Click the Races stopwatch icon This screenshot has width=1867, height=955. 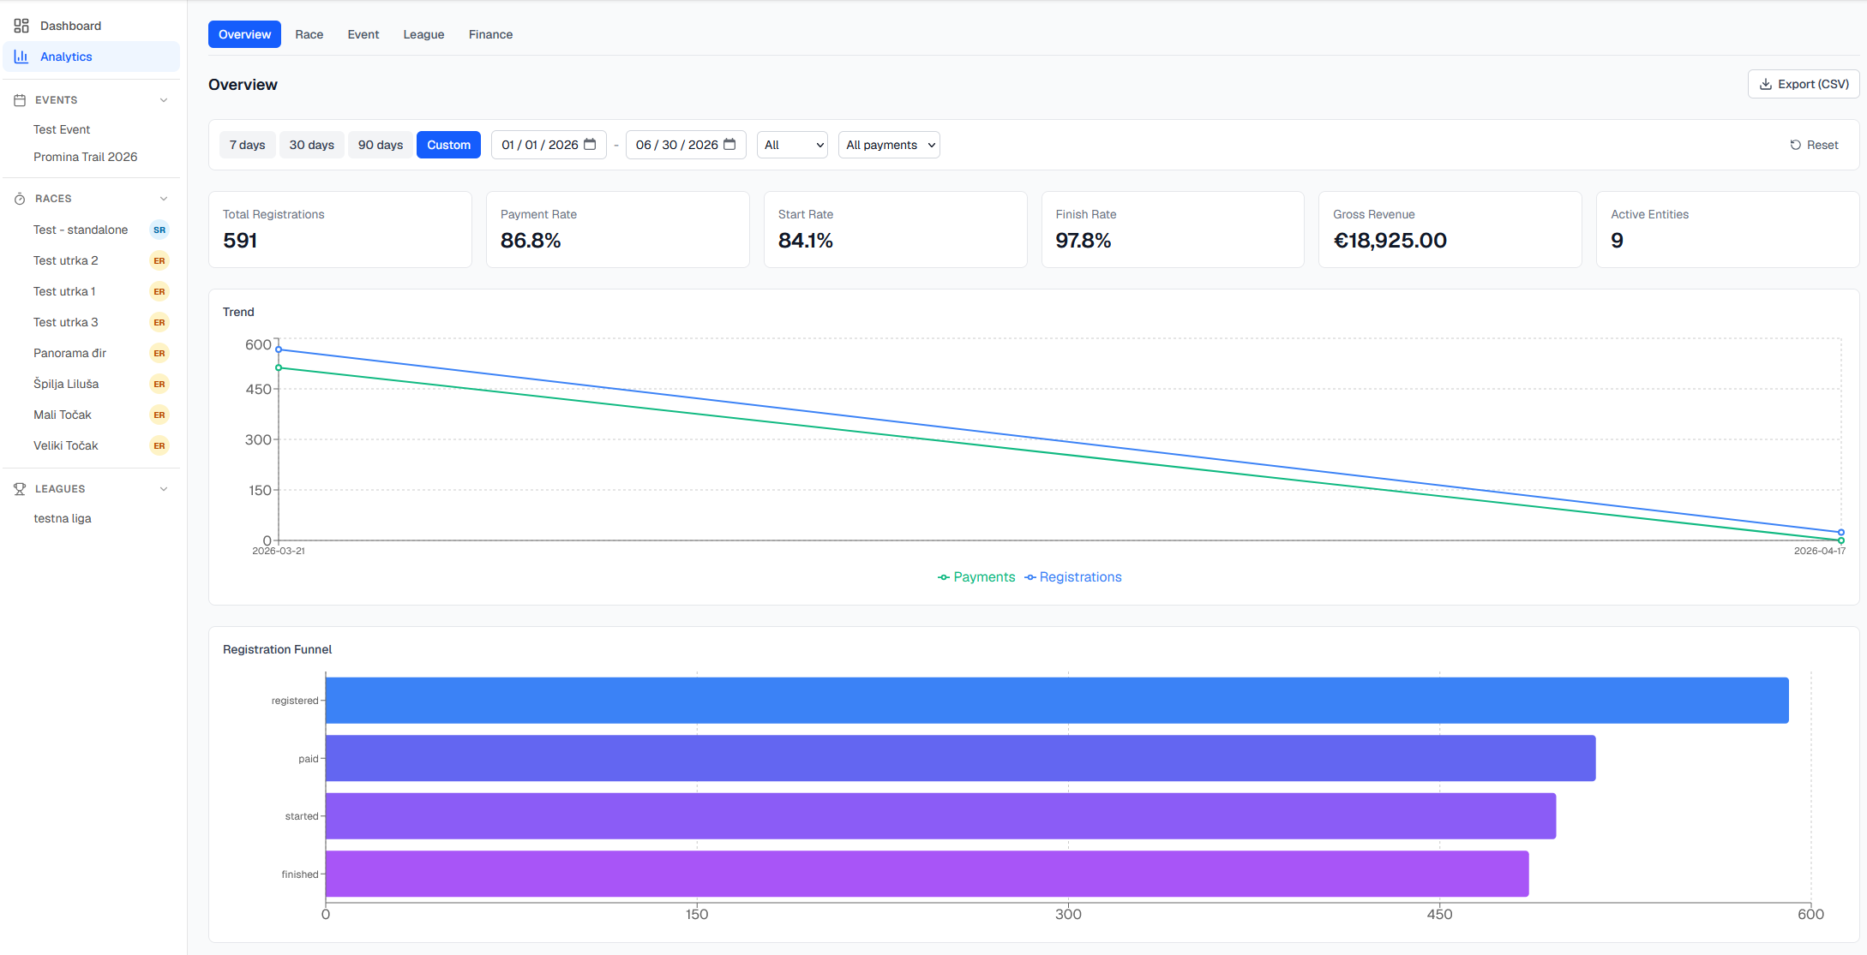(20, 199)
